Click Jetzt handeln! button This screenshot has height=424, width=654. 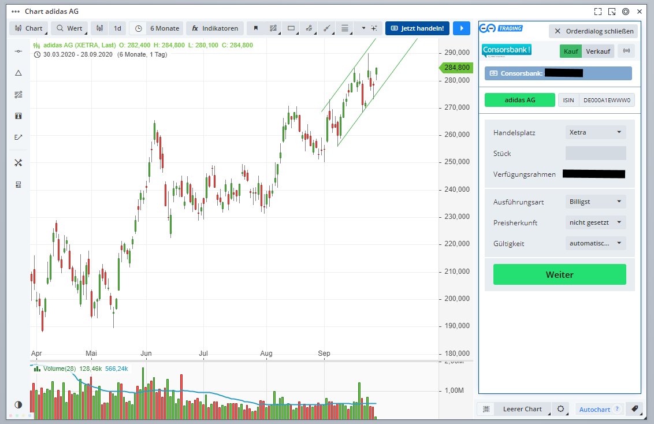tap(417, 28)
